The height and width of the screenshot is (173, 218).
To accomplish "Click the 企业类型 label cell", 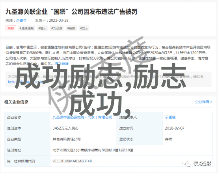I will pos(27,139).
